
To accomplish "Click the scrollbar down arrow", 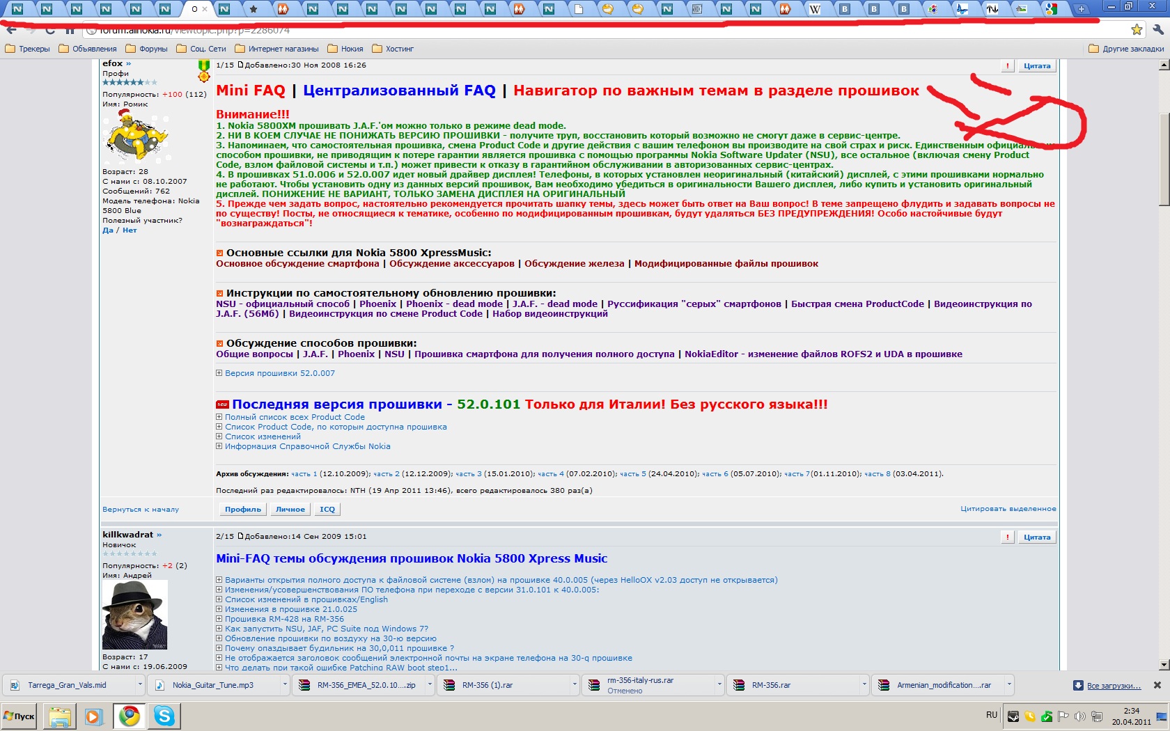I will (x=1164, y=665).
